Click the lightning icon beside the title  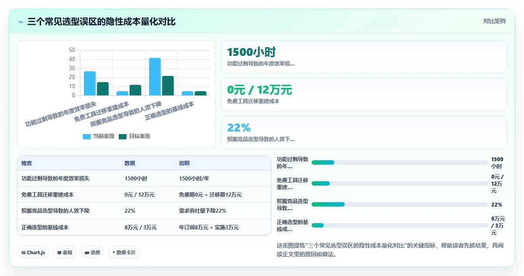point(21,22)
